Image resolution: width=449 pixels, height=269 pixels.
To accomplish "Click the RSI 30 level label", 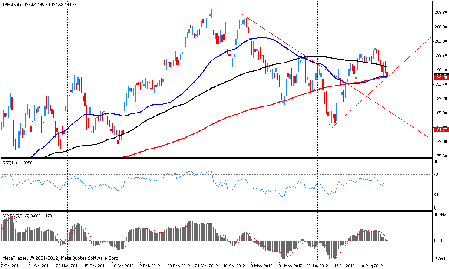I will click(437, 195).
